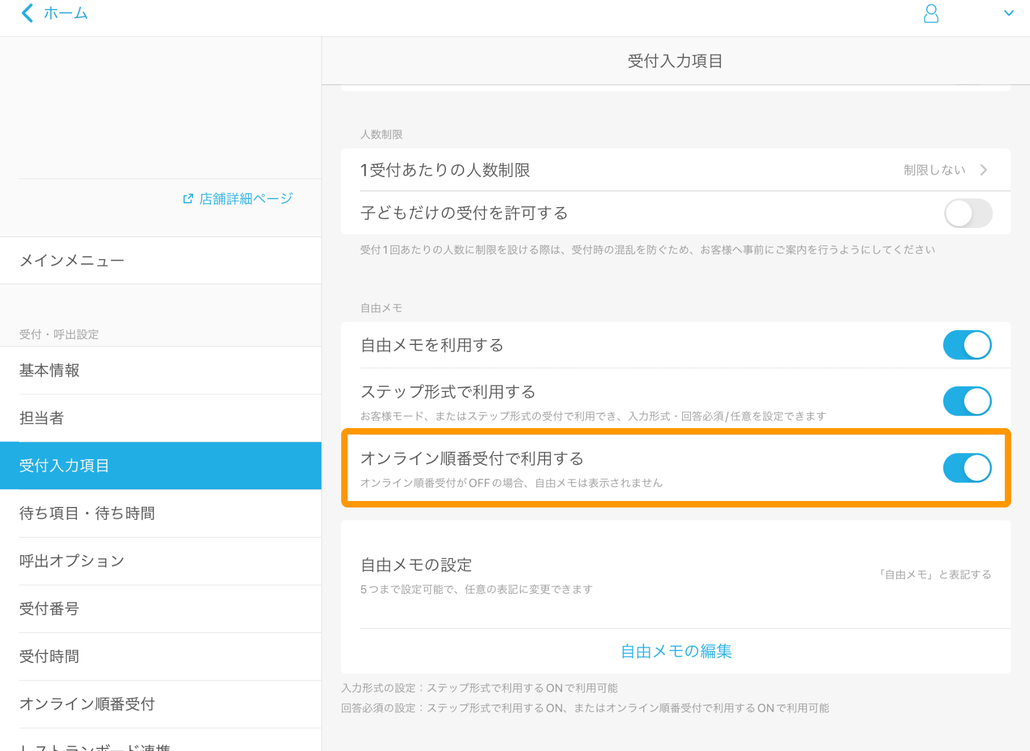Image resolution: width=1030 pixels, height=751 pixels.
Task: Turn off 自由メモを利用する switch
Action: 967,345
